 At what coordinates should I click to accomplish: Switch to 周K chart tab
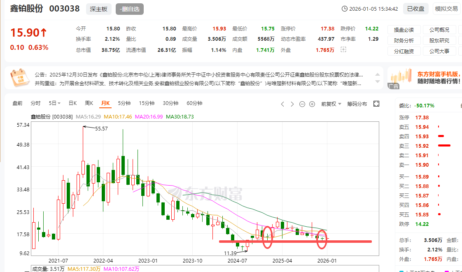pos(89,103)
